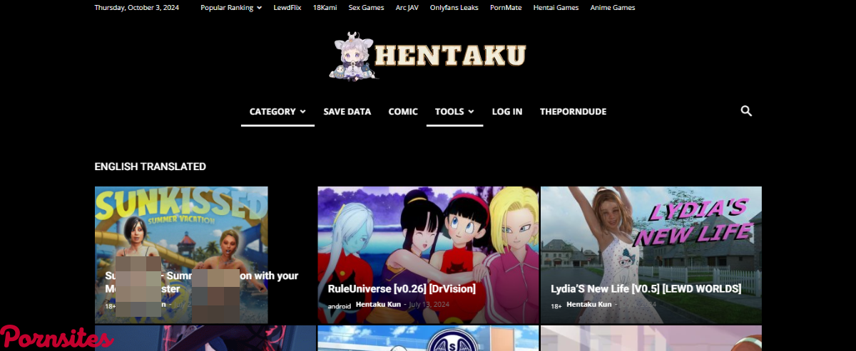Click the 18+ tag on Lydia's New Life
The height and width of the screenshot is (351, 856).
coord(556,306)
